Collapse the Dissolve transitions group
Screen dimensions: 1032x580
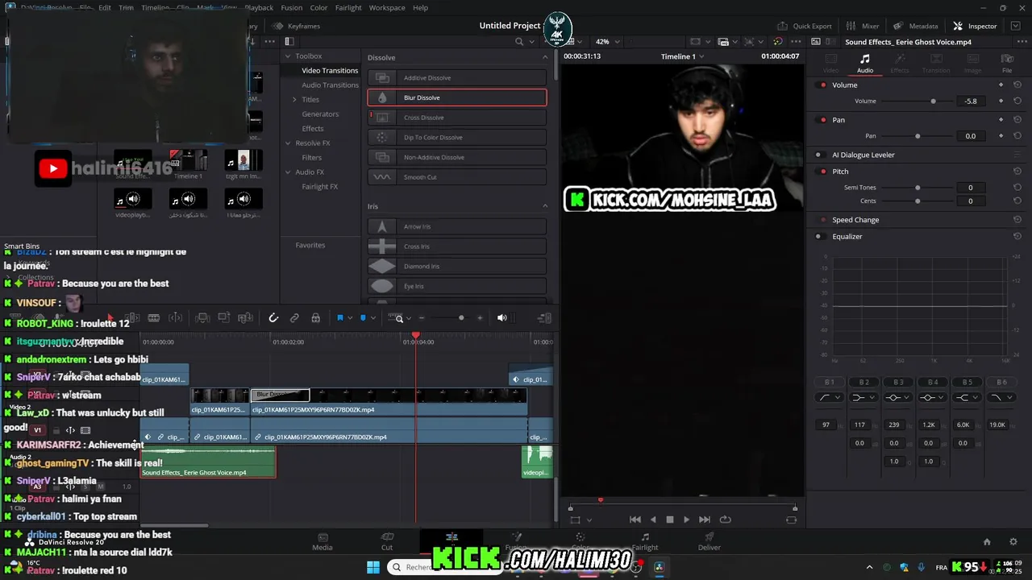(545, 57)
